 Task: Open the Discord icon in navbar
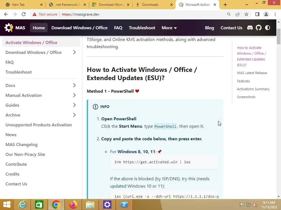click(250, 28)
